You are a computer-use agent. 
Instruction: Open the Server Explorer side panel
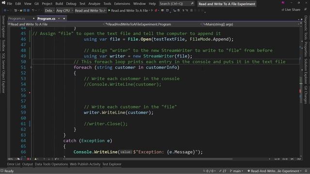[3, 27]
